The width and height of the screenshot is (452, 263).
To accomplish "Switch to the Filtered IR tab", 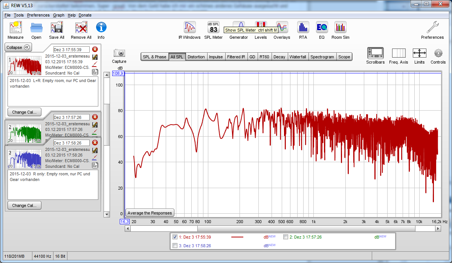I will (x=236, y=57).
